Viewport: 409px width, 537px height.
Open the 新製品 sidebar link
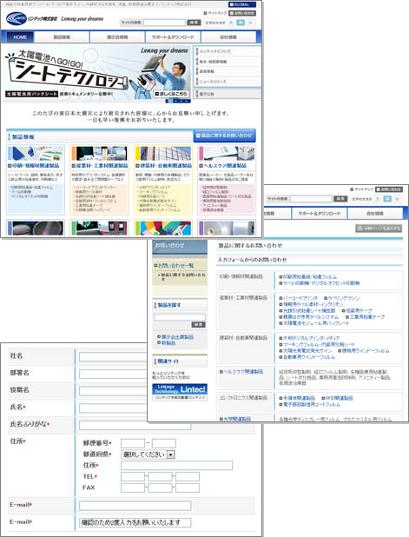pos(167,343)
